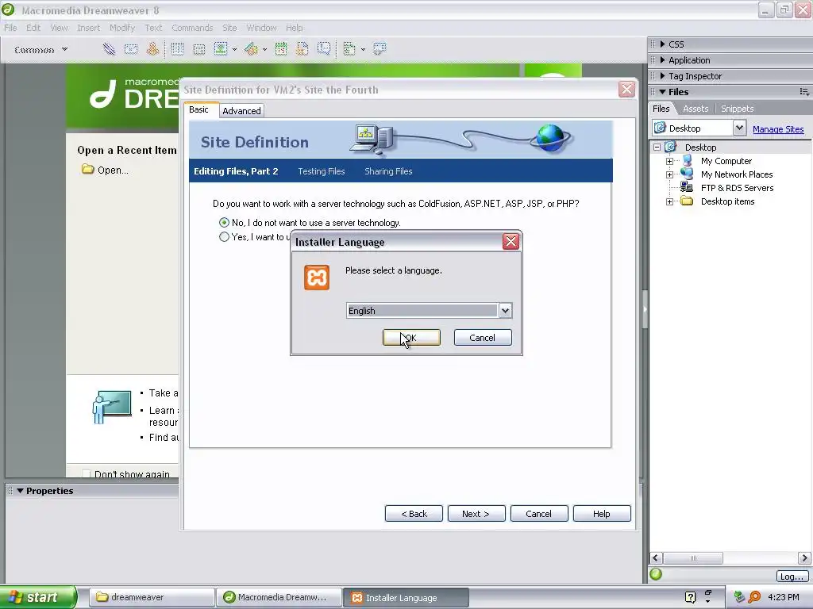
Task: Click the Files panel horizontal scrollbar thumb
Action: pyautogui.click(x=693, y=557)
